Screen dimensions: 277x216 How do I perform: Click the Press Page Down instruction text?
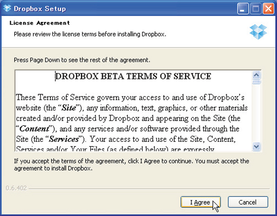pyautogui.click(x=82, y=60)
